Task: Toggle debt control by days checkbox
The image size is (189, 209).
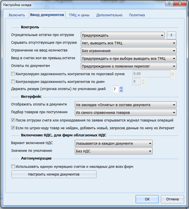Action: [x=13, y=81]
